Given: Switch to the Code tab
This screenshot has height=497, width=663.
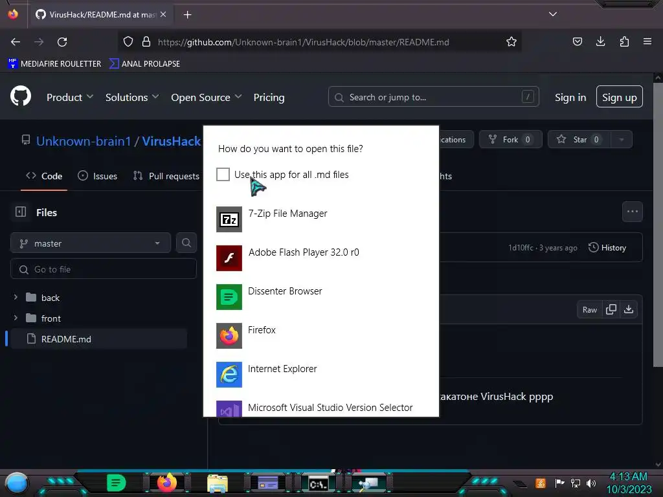Looking at the screenshot, I should (44, 176).
